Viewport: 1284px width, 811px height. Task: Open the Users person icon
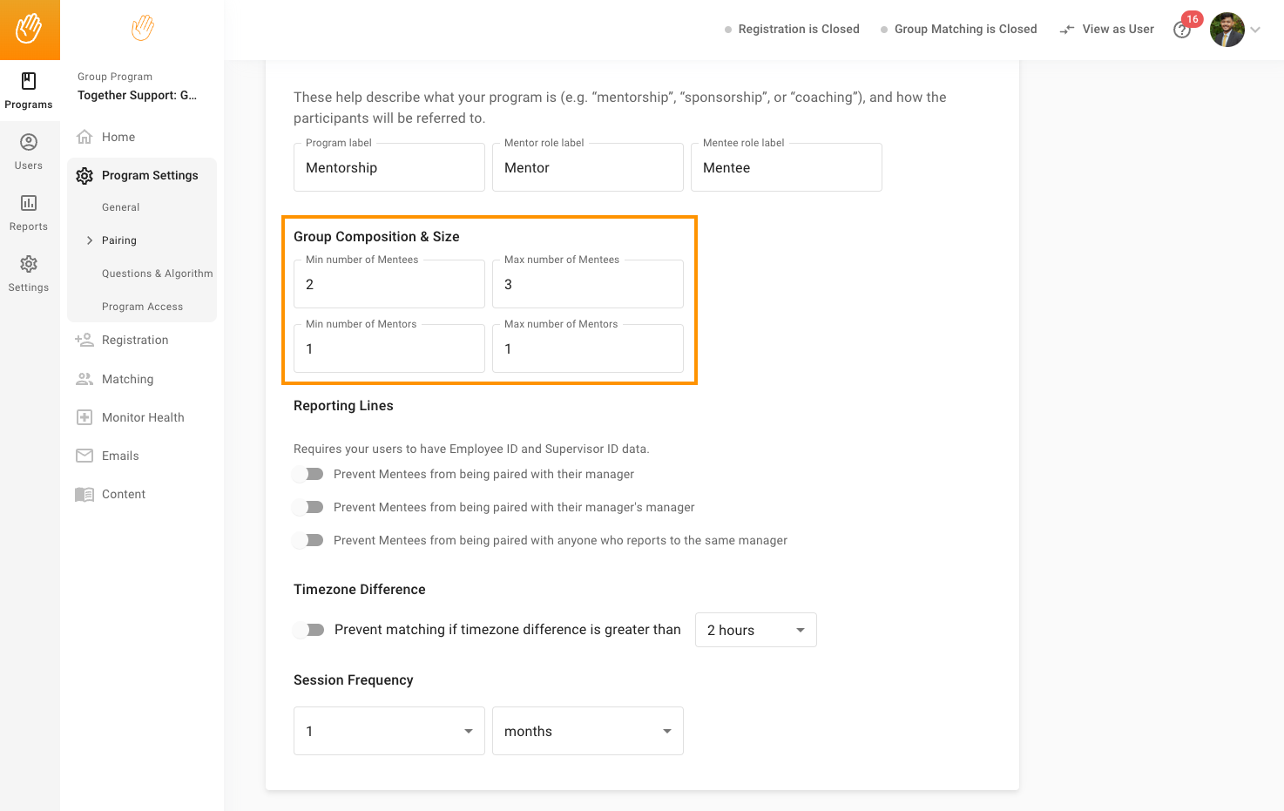(29, 142)
